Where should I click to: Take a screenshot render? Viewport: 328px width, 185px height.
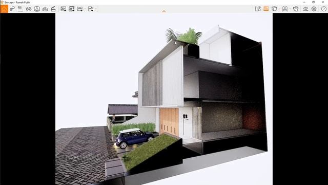point(63,9)
